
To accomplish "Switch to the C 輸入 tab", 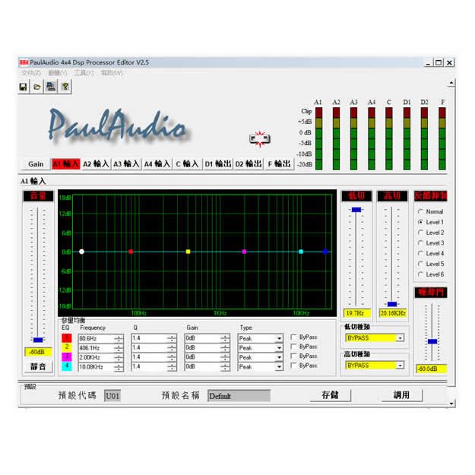I will coord(187,164).
